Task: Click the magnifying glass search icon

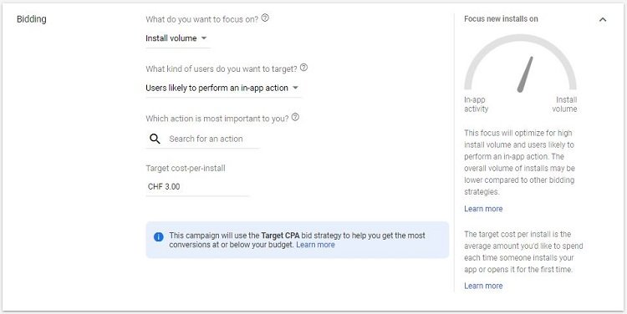Action: pyautogui.click(x=155, y=139)
